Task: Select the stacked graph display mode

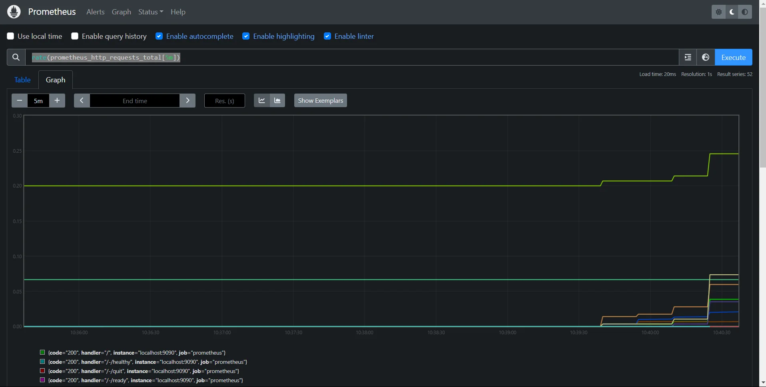Action: (x=277, y=100)
